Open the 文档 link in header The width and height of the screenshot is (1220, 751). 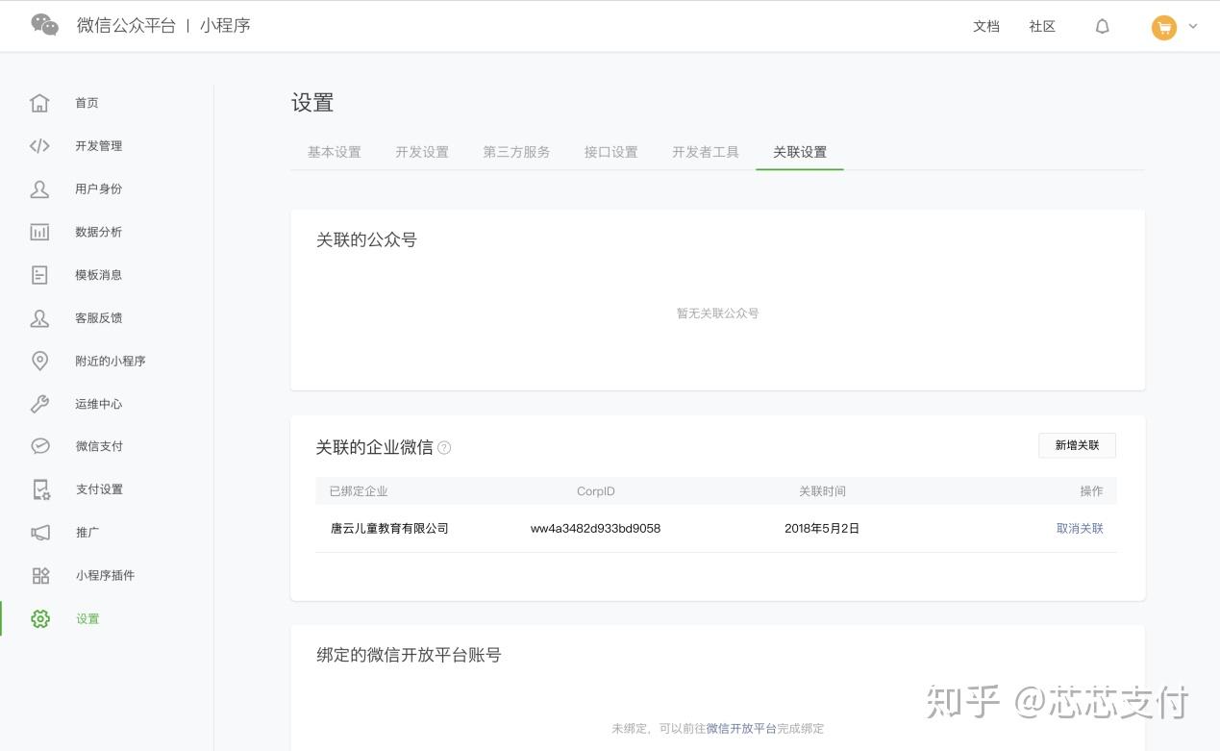click(986, 27)
